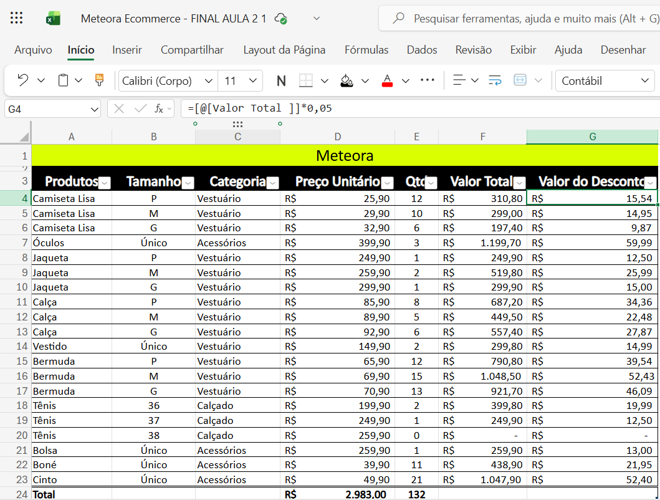Expand the fill color dropdown arrow
The width and height of the screenshot is (660, 500).
(365, 80)
